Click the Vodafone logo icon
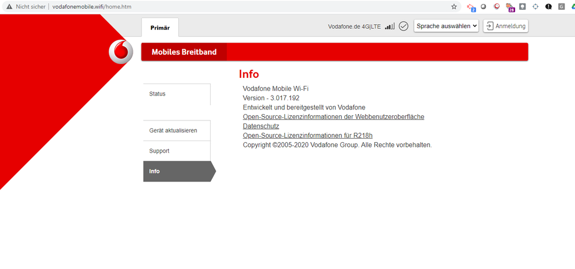Viewport: 575px width, 269px height. 121,52
